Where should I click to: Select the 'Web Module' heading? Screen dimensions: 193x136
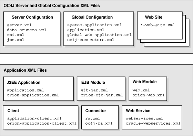click(x=145, y=82)
